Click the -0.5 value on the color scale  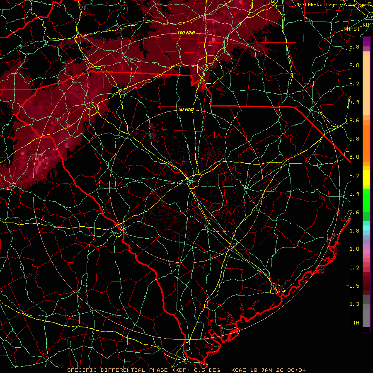coord(353,286)
